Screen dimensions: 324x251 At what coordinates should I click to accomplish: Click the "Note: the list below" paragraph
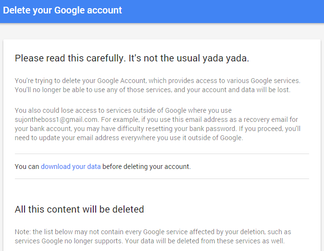pyautogui.click(x=153, y=236)
